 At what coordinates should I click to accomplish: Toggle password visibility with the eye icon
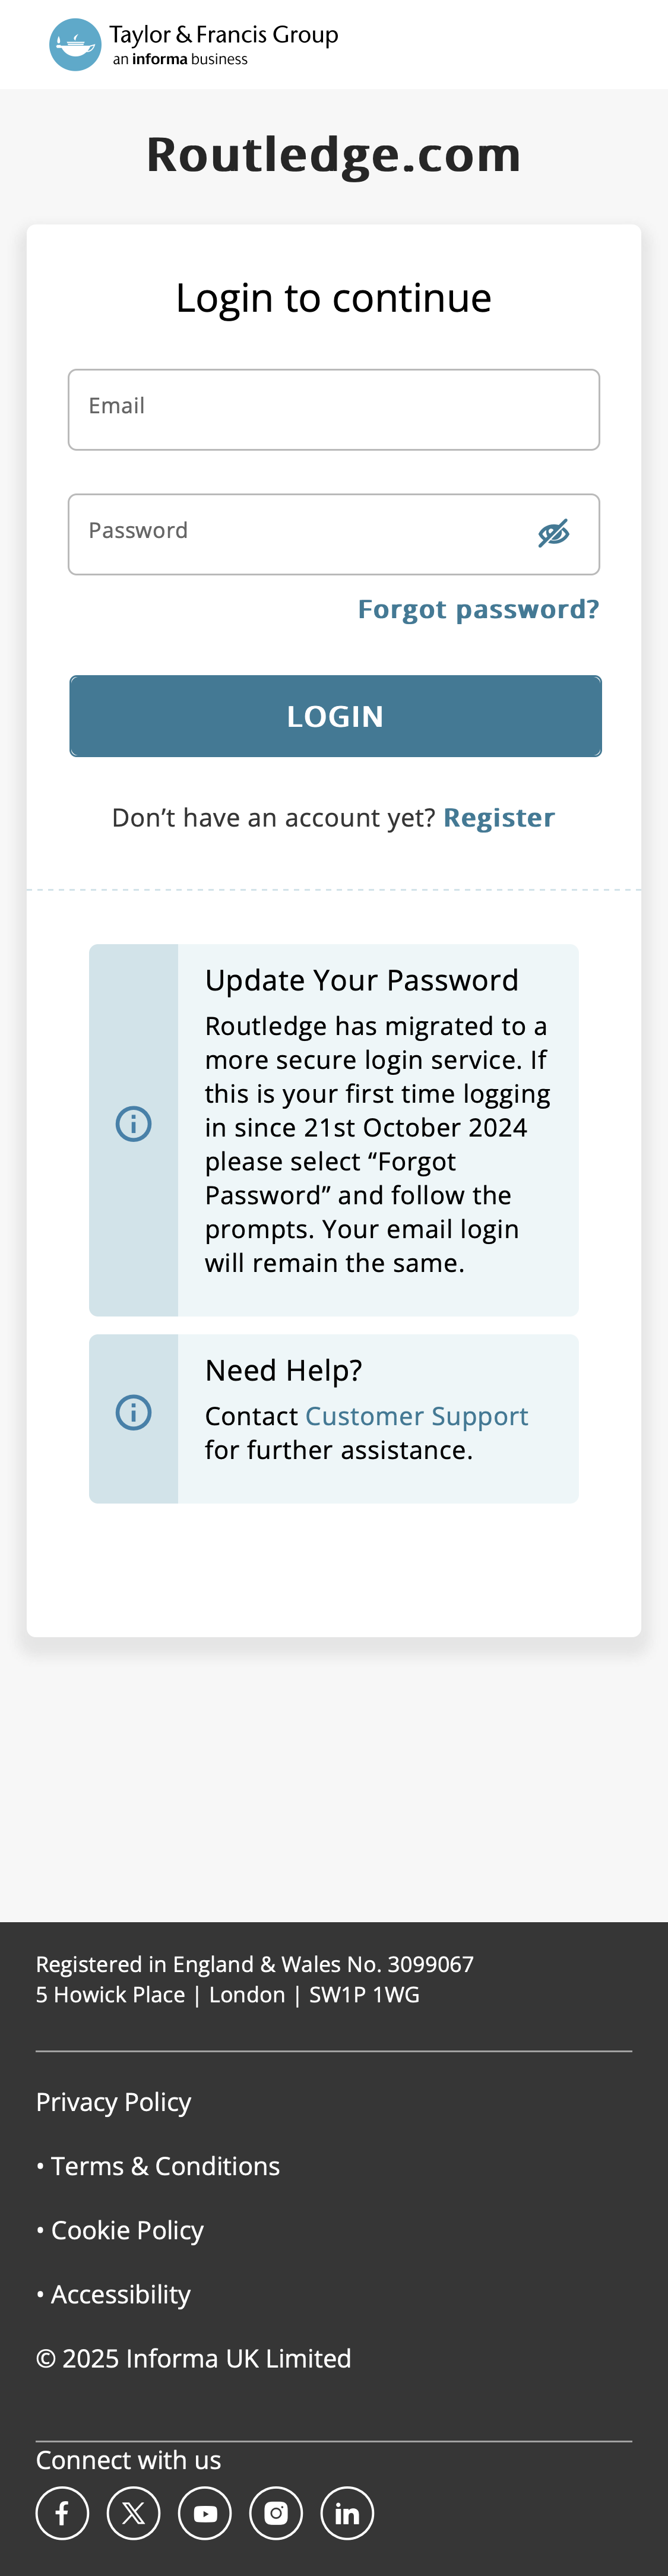[x=553, y=533]
